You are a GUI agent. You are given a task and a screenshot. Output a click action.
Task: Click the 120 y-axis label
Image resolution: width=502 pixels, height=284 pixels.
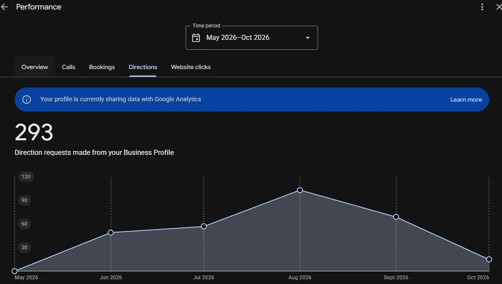(26, 177)
